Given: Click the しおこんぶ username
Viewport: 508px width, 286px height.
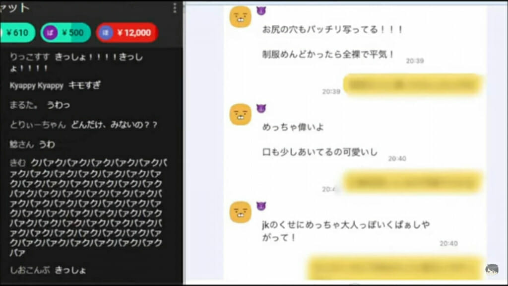Looking at the screenshot, I should click(30, 270).
